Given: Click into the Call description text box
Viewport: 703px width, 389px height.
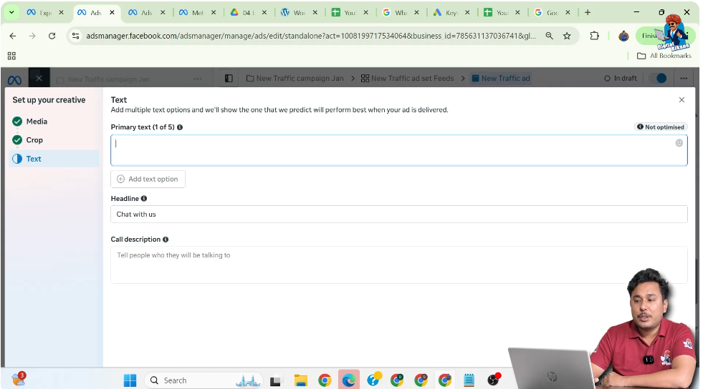Looking at the screenshot, I should point(398,265).
